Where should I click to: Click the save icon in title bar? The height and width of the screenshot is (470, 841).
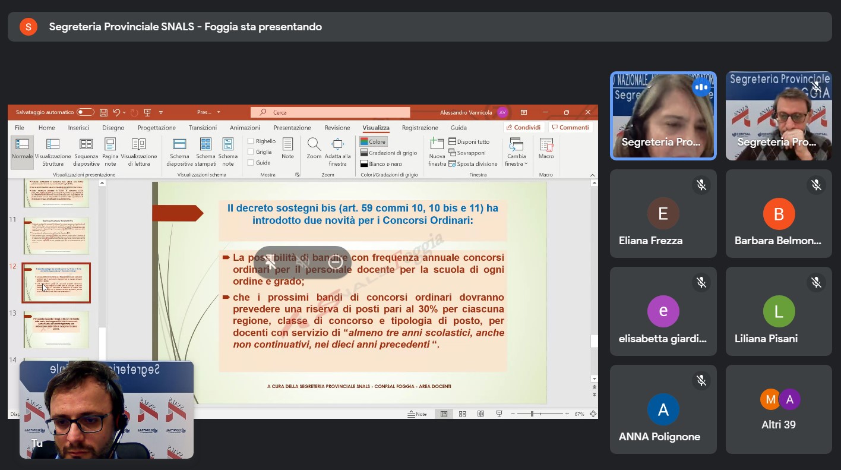pyautogui.click(x=103, y=112)
